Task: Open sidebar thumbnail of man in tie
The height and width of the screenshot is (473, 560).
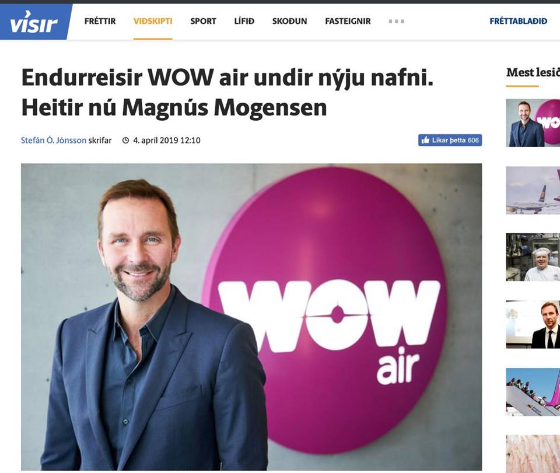Action: point(533,324)
